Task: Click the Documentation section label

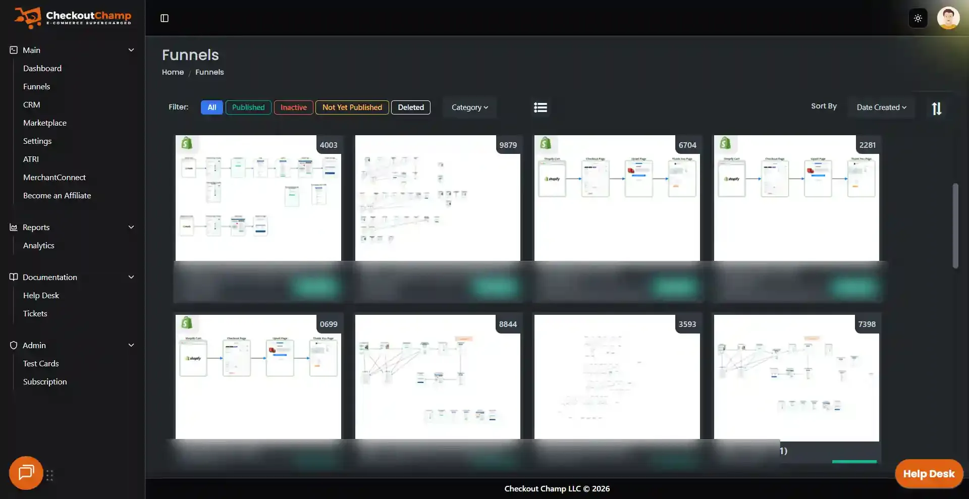Action: [50, 277]
